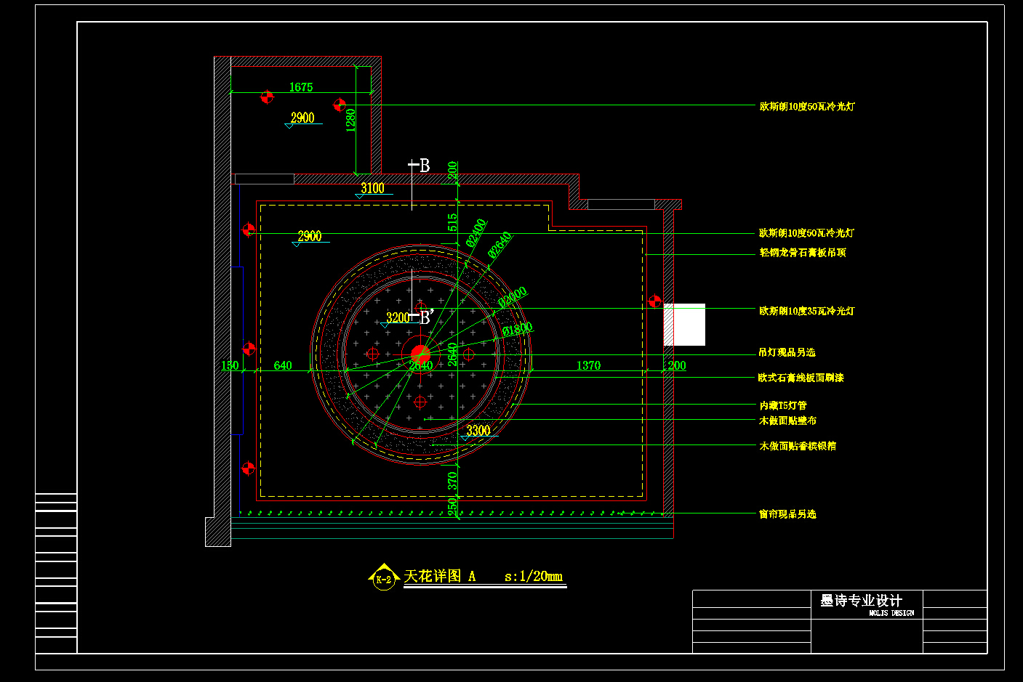The width and height of the screenshot is (1023, 682).
Task: Click the 2900 elevation marker in main room
Action: click(309, 238)
